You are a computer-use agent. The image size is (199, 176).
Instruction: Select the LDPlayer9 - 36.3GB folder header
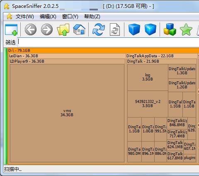67,61
